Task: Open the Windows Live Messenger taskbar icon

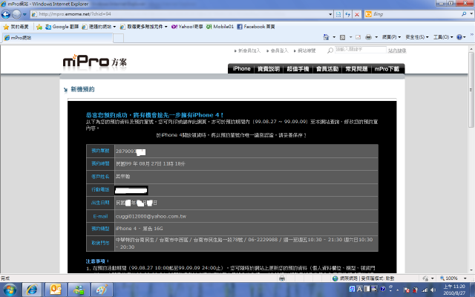Action: pos(79,290)
